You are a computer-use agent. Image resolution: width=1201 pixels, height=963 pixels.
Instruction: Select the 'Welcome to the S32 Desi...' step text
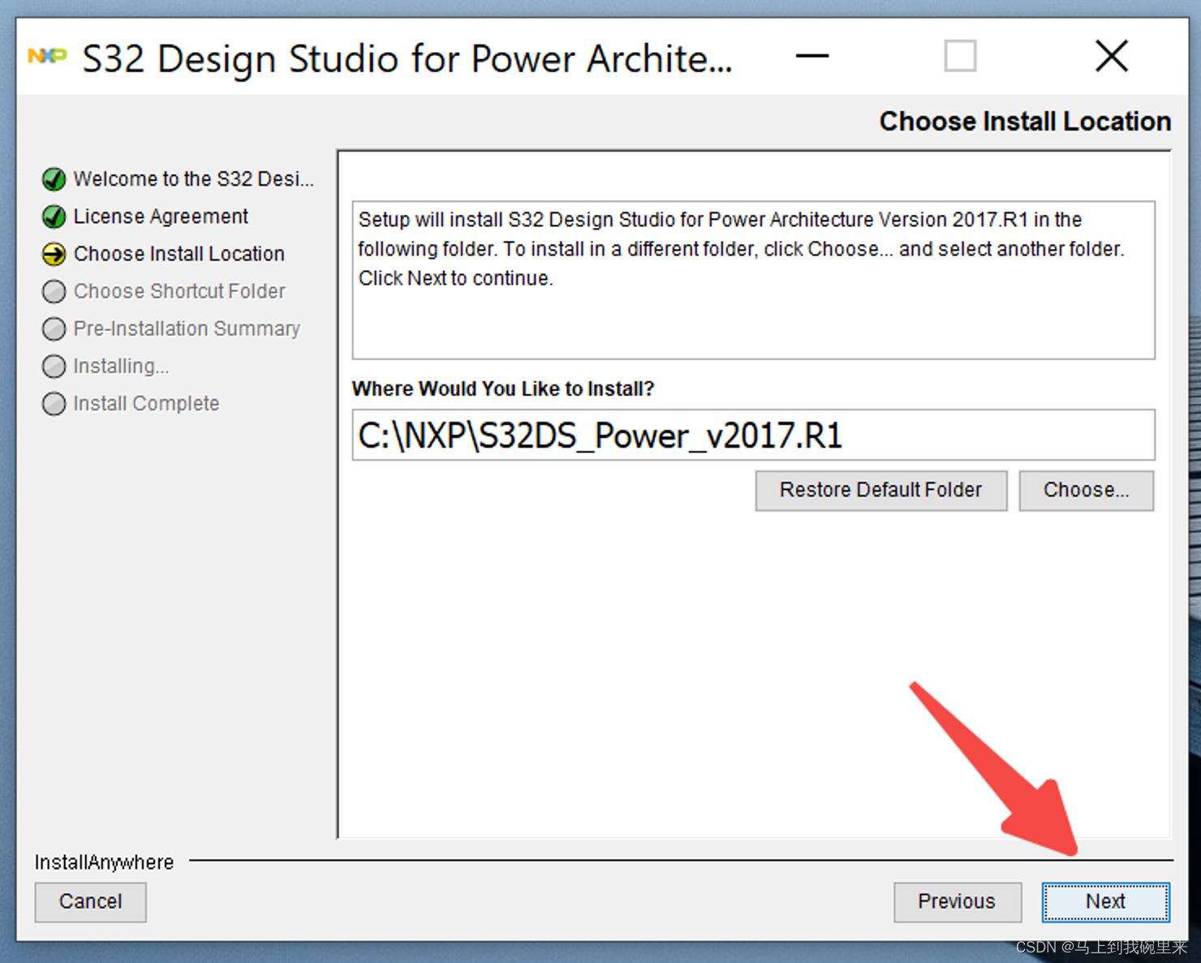(x=193, y=178)
